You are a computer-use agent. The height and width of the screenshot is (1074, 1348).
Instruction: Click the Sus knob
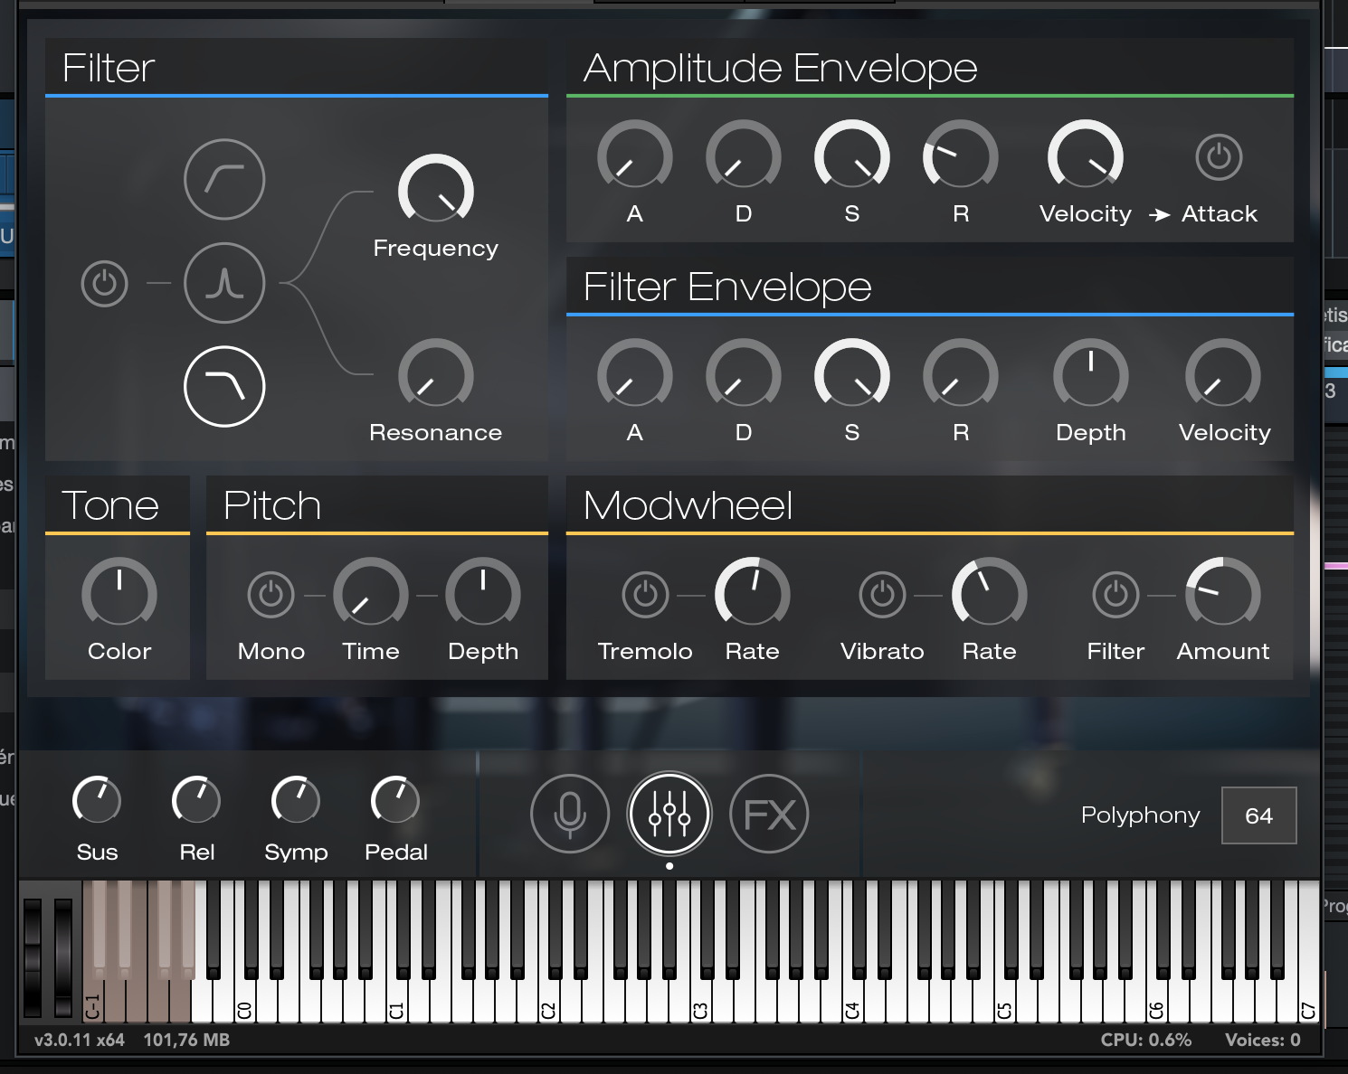click(97, 800)
